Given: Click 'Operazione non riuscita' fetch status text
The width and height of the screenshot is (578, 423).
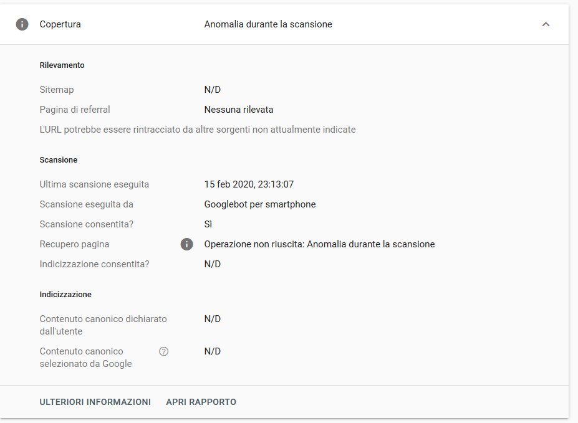Looking at the screenshot, I should tap(319, 244).
